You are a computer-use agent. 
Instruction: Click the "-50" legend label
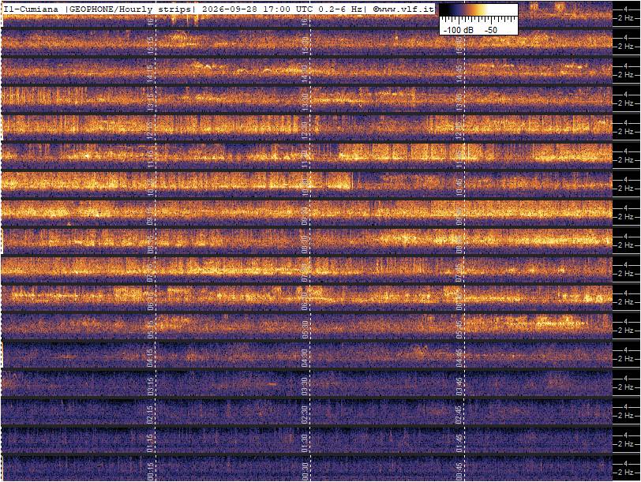click(x=491, y=30)
